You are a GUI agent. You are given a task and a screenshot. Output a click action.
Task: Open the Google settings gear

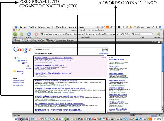tap(159, 42)
